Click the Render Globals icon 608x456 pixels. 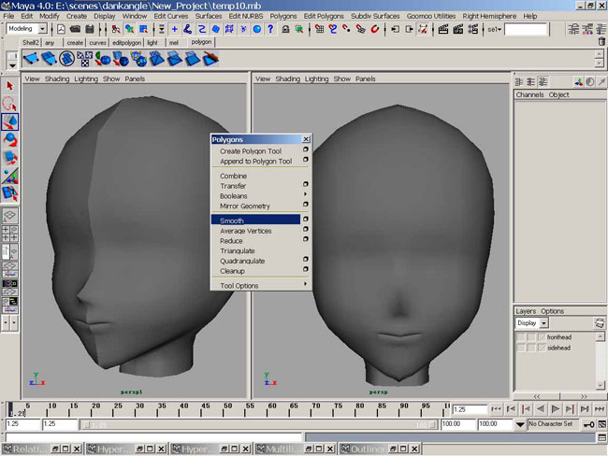coord(472,29)
